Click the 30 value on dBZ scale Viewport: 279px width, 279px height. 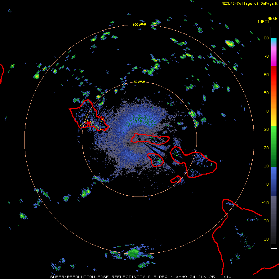tap(266, 130)
